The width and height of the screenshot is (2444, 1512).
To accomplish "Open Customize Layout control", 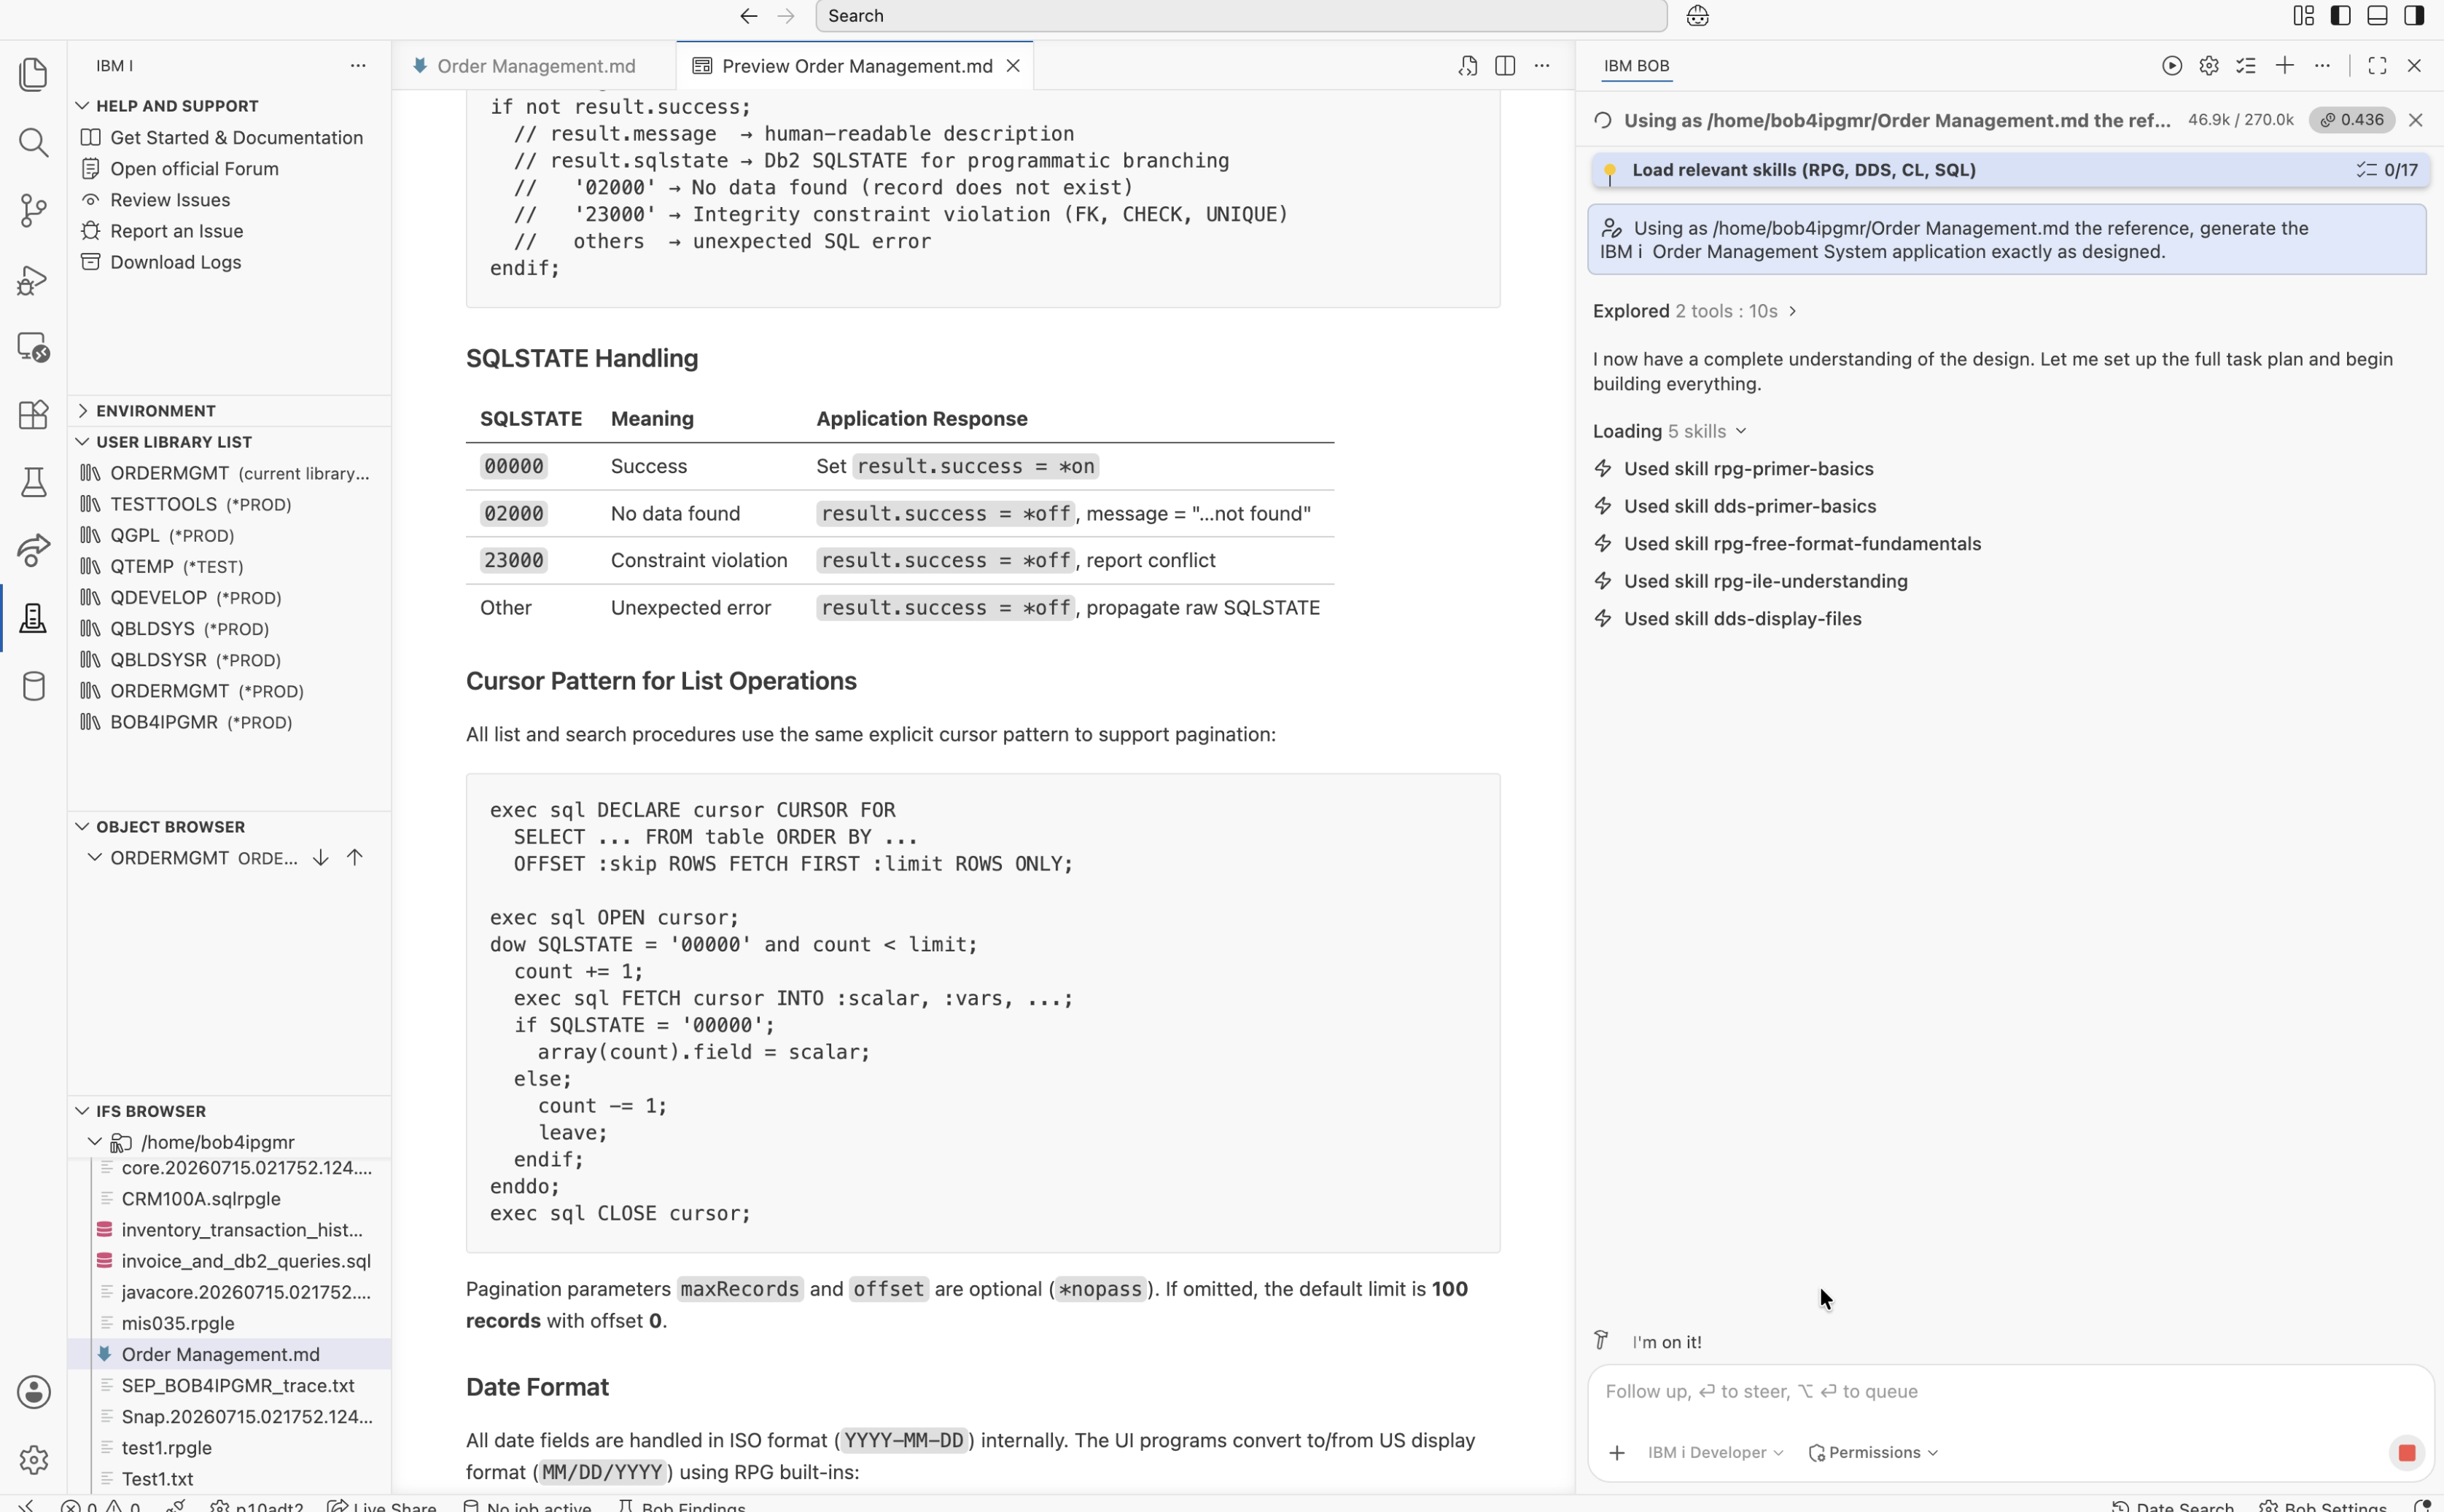I will tap(2303, 16).
